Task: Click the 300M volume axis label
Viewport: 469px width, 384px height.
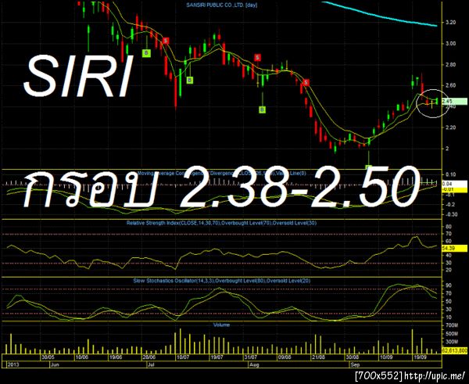Action: point(450,342)
